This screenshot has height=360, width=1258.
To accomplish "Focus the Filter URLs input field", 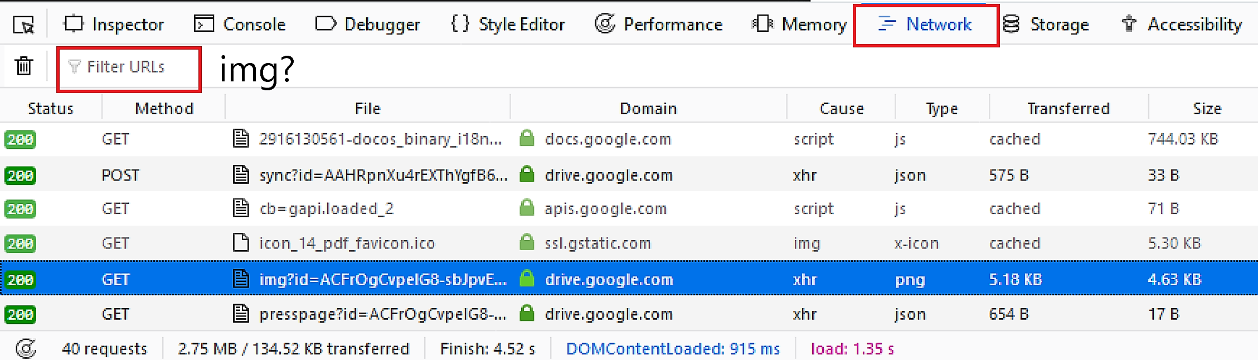I will point(129,69).
